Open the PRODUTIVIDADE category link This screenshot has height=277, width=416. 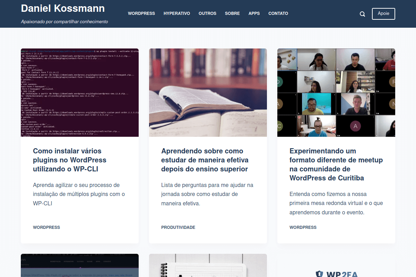(x=178, y=227)
